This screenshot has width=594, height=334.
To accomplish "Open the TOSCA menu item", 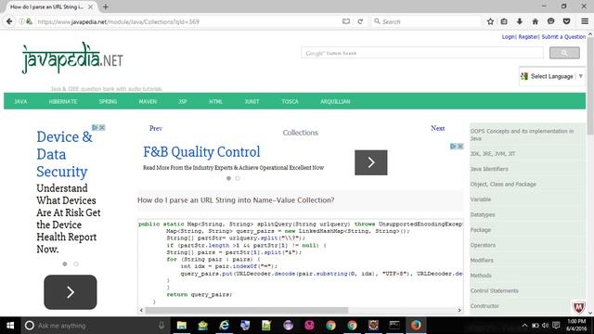I will (x=290, y=101).
